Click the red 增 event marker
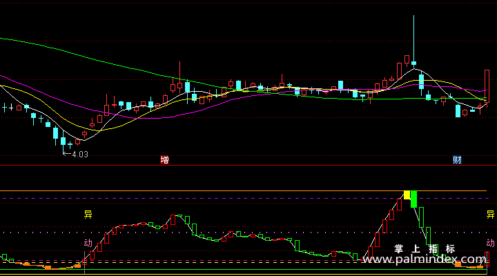497x276 pixels. click(164, 159)
